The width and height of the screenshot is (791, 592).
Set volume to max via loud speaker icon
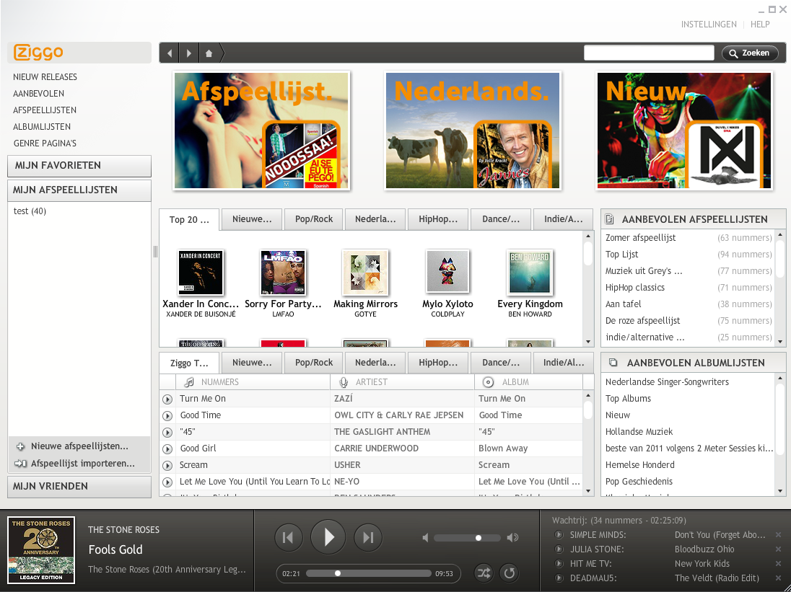click(512, 538)
